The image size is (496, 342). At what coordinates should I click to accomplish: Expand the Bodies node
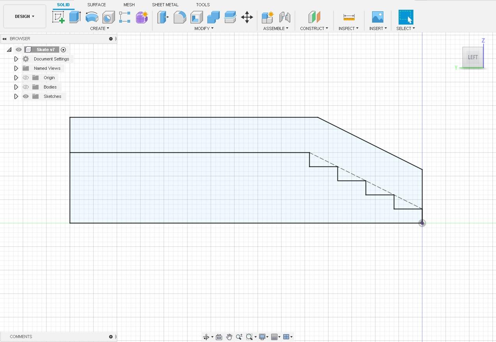(16, 87)
